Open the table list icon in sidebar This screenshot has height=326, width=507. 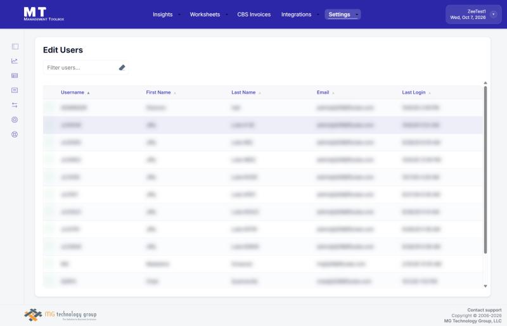[15, 75]
